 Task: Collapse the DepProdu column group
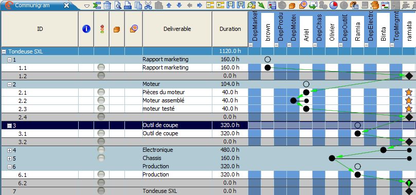coord(276,45)
